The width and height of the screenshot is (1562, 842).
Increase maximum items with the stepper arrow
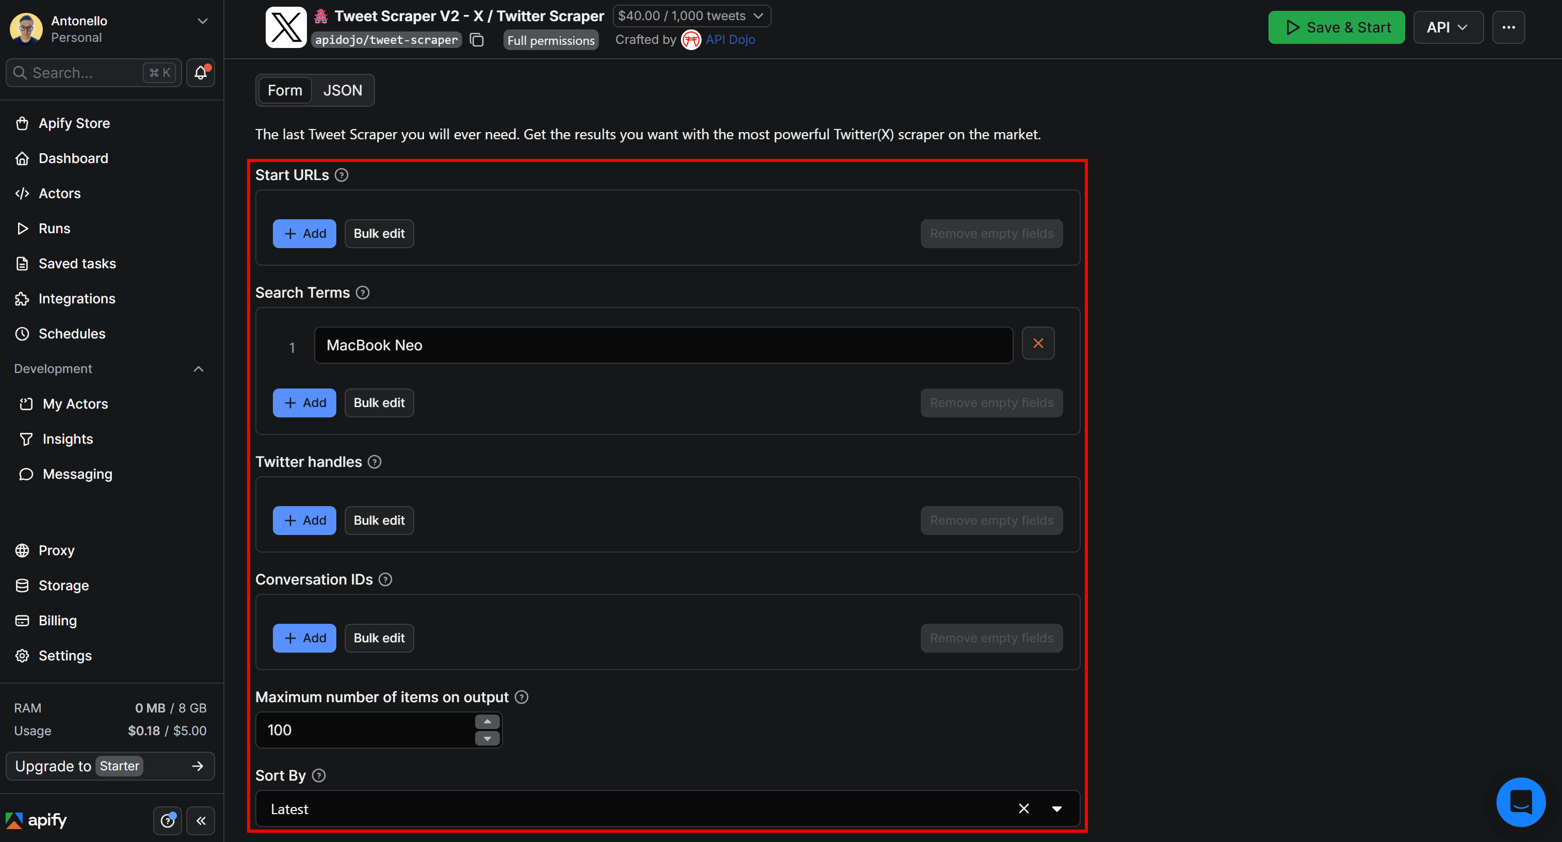click(487, 722)
